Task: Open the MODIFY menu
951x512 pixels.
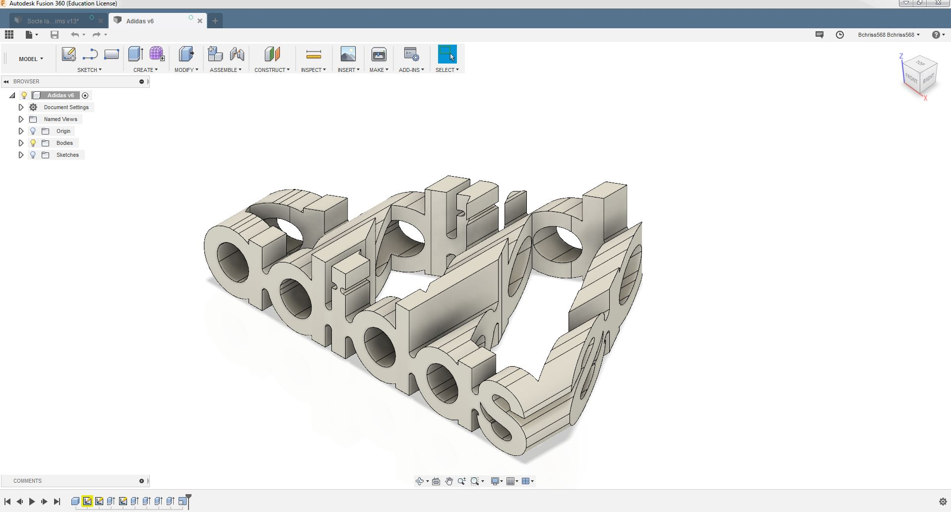Action: (186, 70)
